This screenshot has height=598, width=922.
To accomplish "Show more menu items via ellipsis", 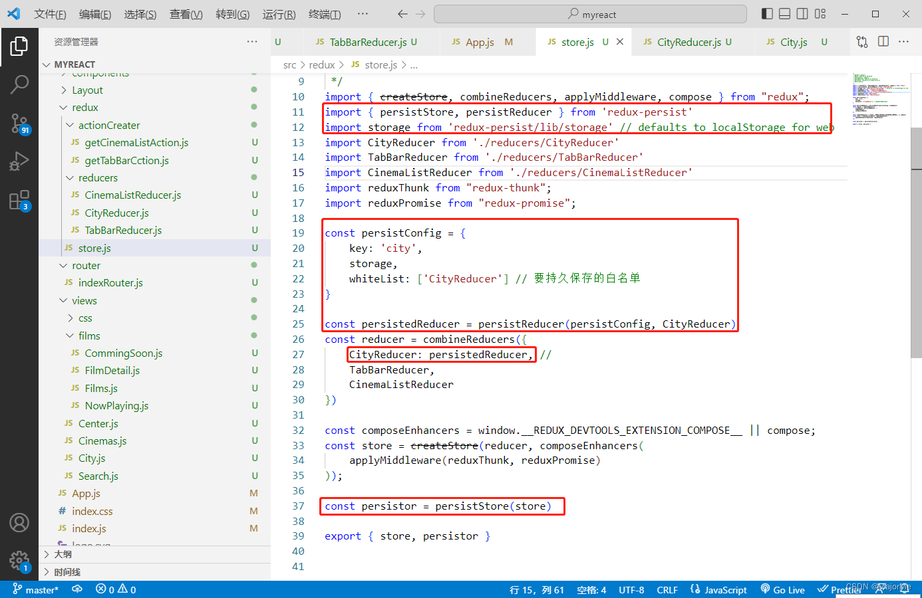I will (x=363, y=14).
